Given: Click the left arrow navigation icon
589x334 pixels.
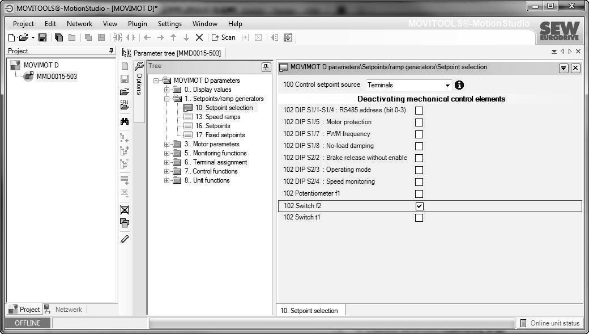Looking at the screenshot, I should point(147,37).
